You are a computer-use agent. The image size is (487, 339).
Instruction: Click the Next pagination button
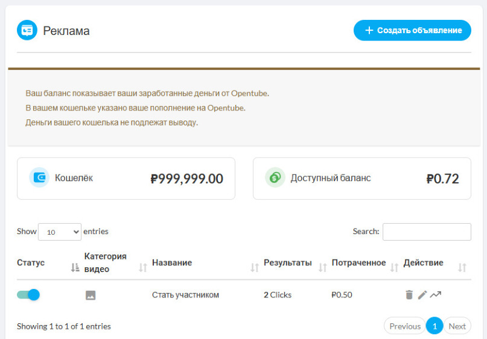457,326
